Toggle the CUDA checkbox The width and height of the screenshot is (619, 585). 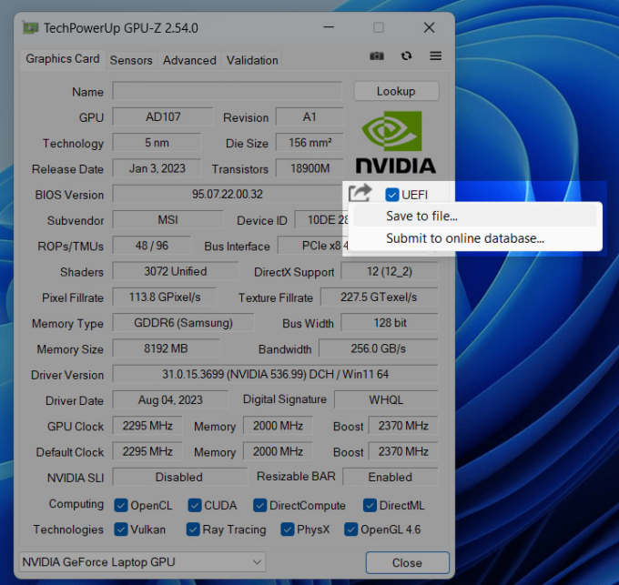(194, 505)
